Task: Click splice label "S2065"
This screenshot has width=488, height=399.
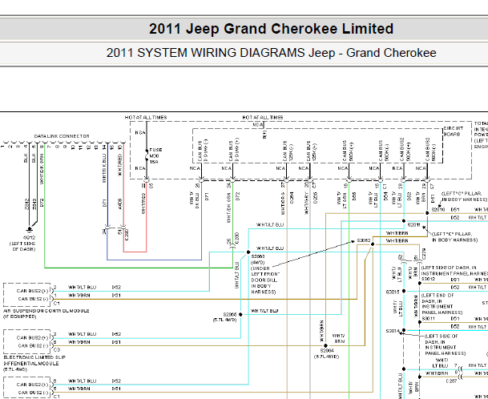Action: (230, 314)
